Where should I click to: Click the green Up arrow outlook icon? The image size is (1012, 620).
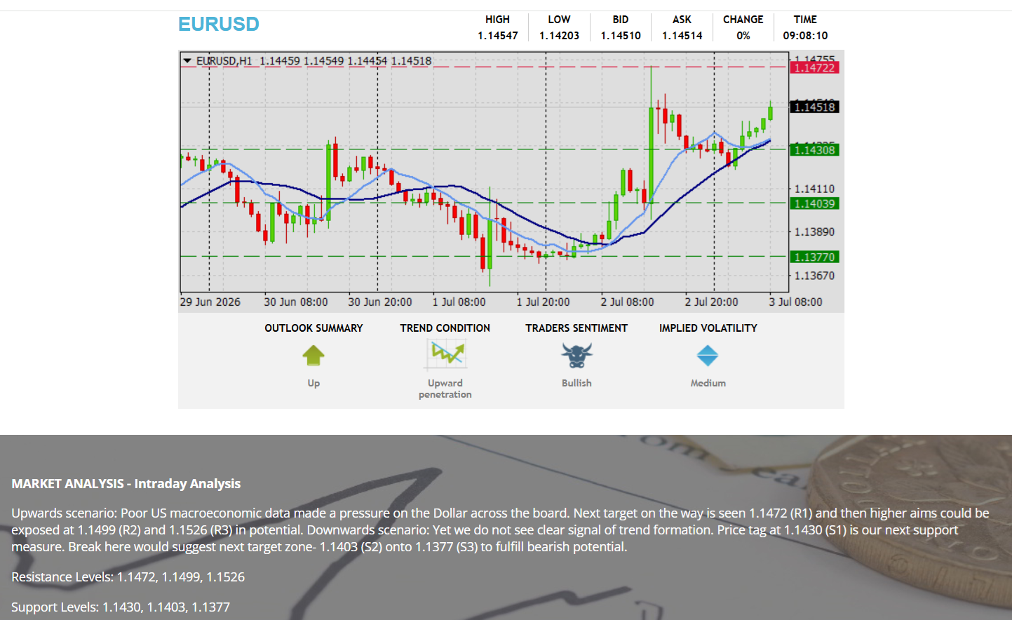coord(313,356)
